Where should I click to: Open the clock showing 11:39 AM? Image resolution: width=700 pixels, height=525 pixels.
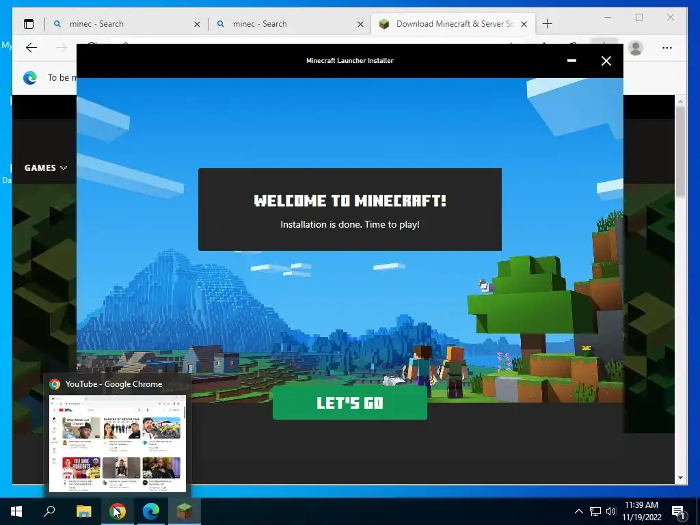coord(641,511)
